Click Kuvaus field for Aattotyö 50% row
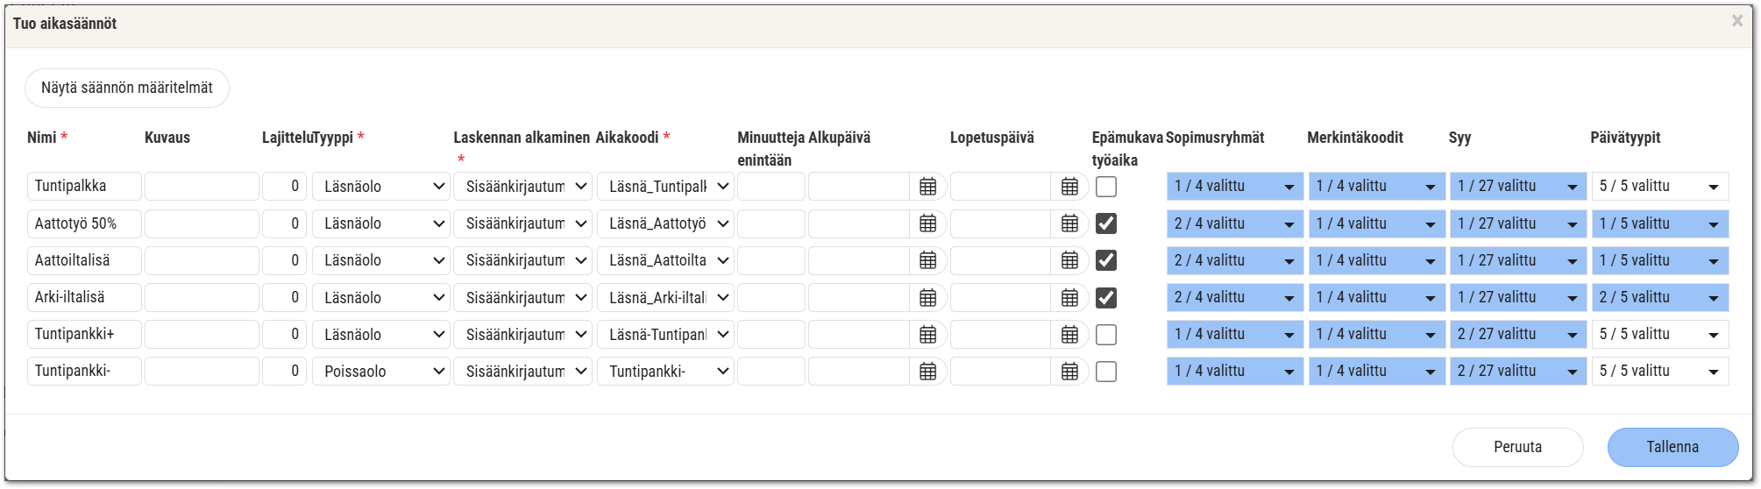Screen dimensions: 1761x489 click(x=202, y=223)
